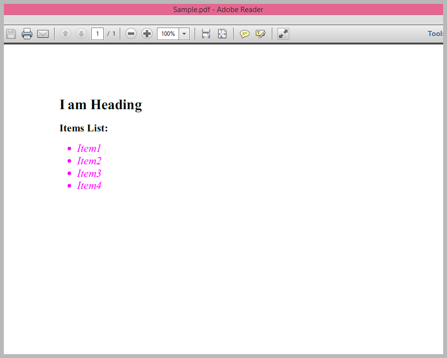Viewport: 447px width, 358px height.
Task: Send file by email envelope icon
Action: tap(43, 34)
